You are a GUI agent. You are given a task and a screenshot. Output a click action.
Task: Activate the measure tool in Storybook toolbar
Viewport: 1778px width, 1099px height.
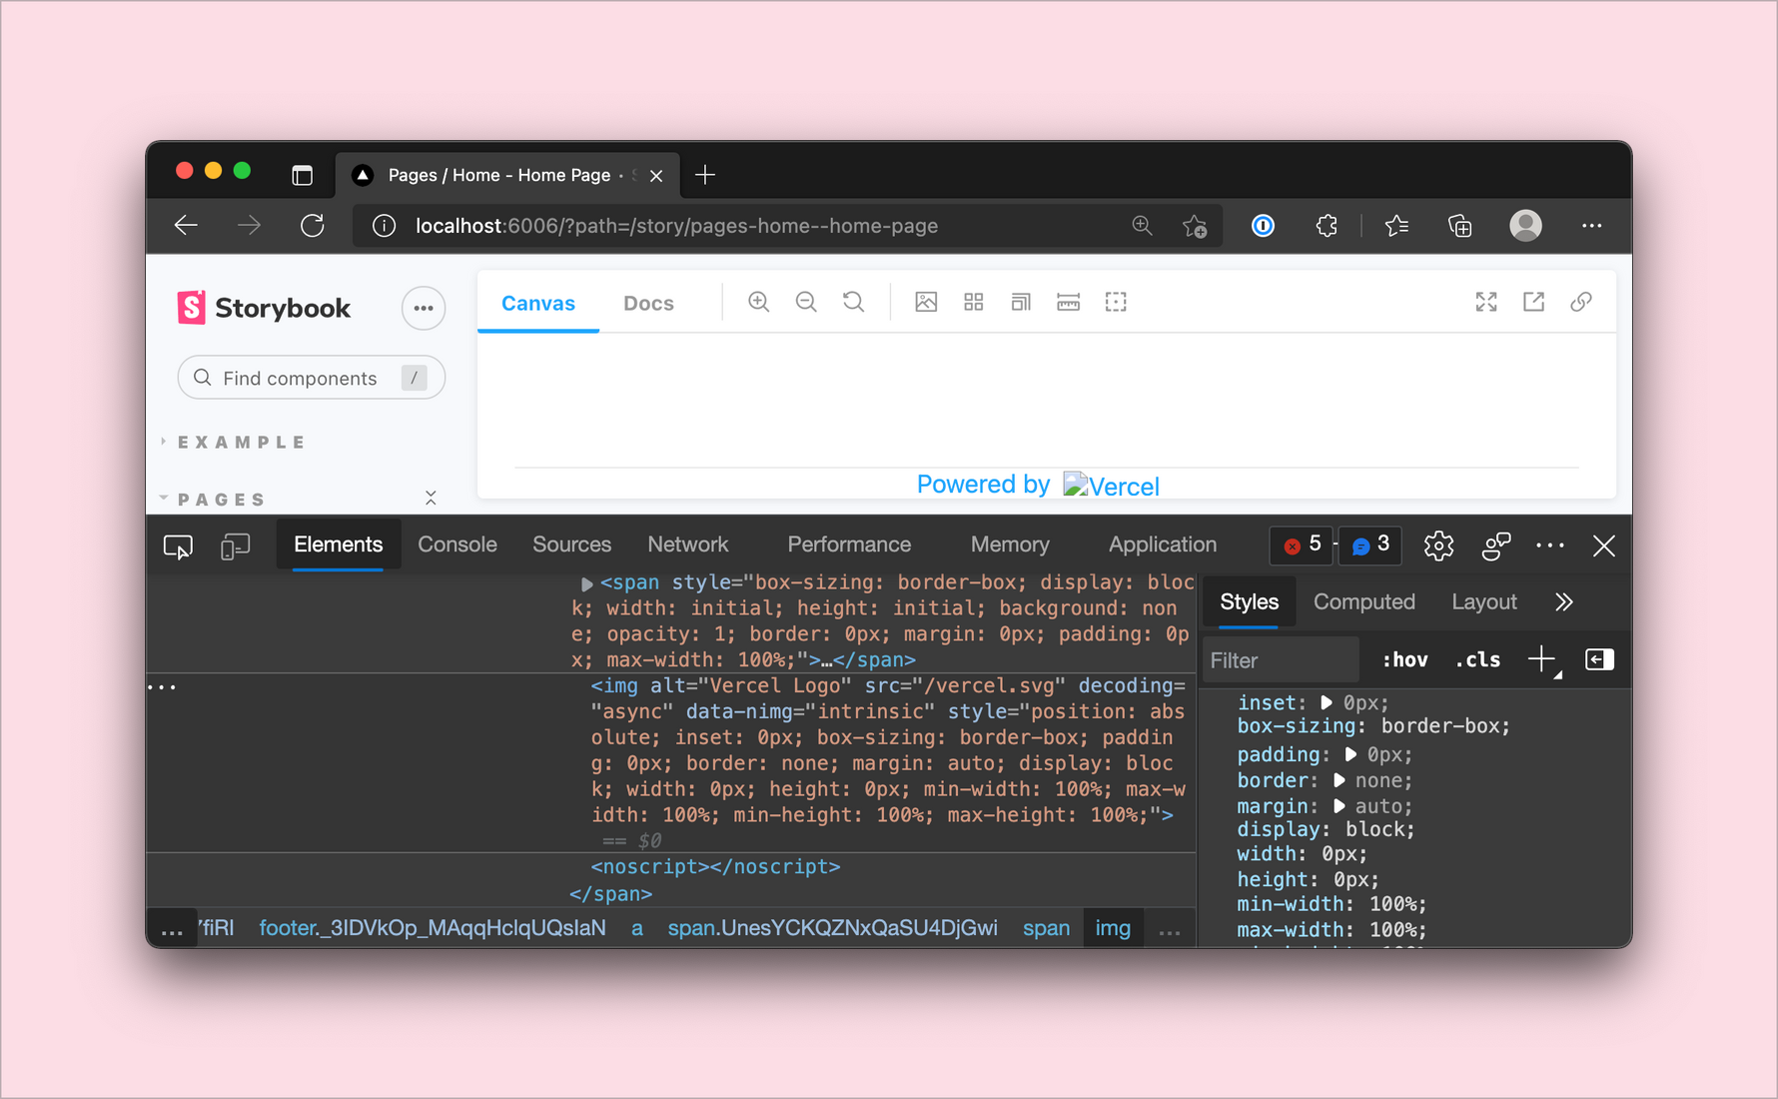coord(1068,301)
